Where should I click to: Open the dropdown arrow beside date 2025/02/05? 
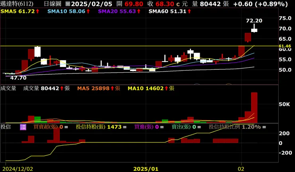(68, 4)
